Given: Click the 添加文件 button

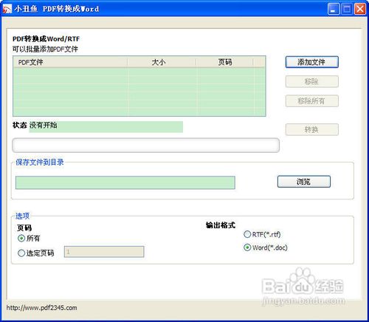Looking at the screenshot, I should coord(311,62).
